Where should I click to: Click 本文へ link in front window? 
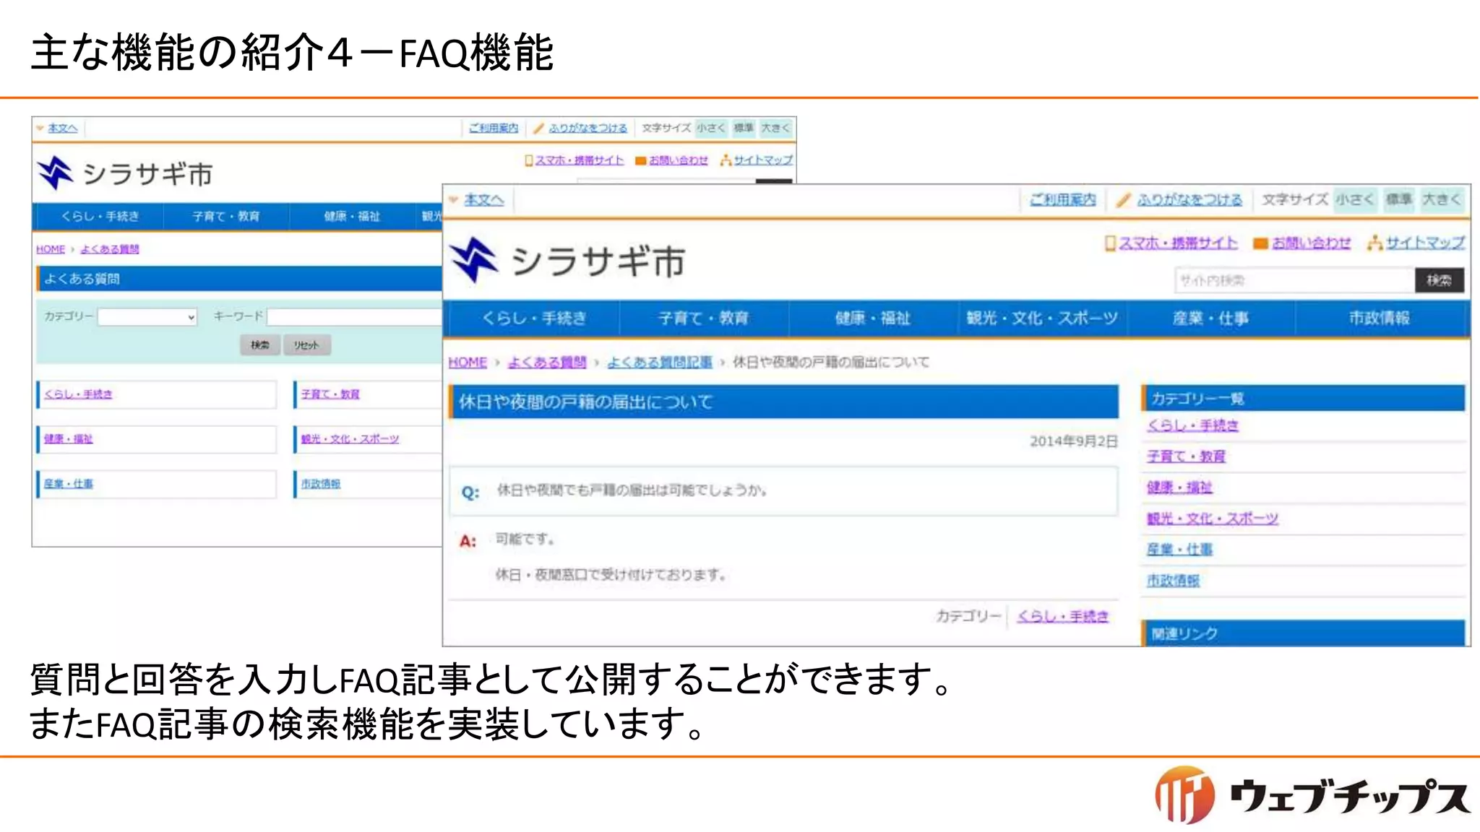483,199
